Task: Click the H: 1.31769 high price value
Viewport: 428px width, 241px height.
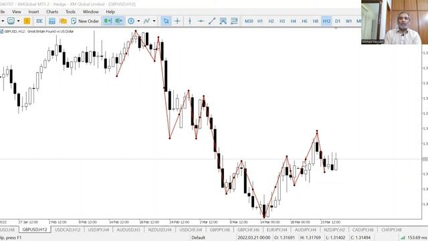Action: click(310, 238)
